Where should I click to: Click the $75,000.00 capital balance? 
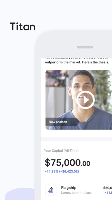(x=67, y=163)
